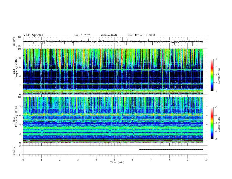Click the ch.3(V) axis label
Viewport: 232px width, 179px height.
click(14, 150)
